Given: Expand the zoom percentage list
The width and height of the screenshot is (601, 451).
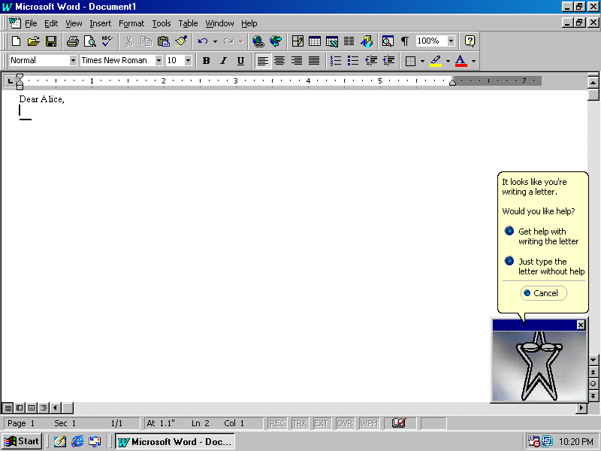Looking at the screenshot, I should click(x=452, y=41).
